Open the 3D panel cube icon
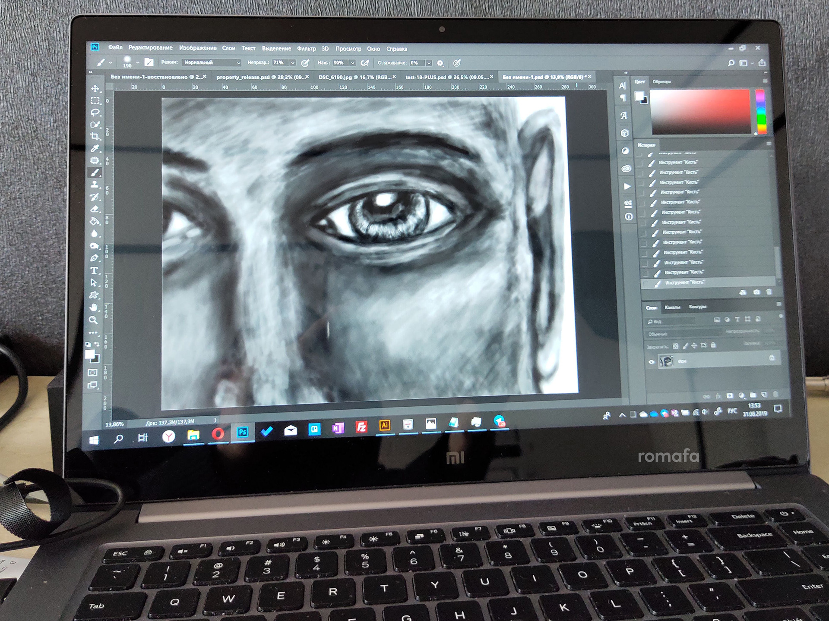Image resolution: width=829 pixels, height=621 pixels. (624, 133)
